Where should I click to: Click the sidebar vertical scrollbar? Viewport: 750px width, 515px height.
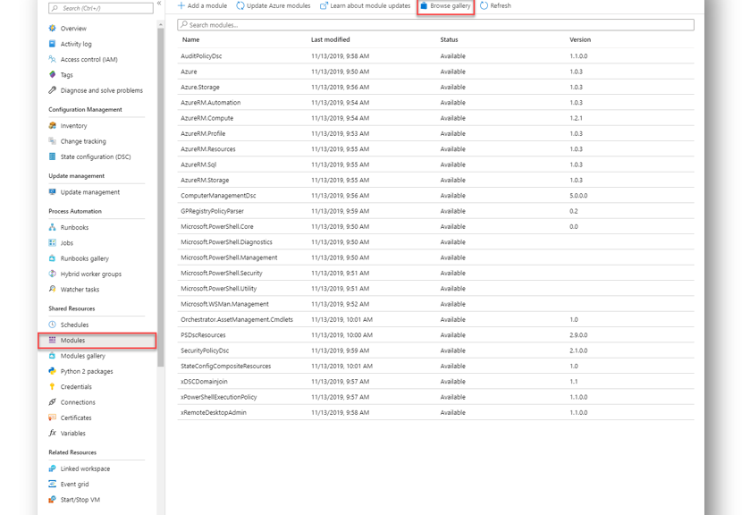pos(160,196)
